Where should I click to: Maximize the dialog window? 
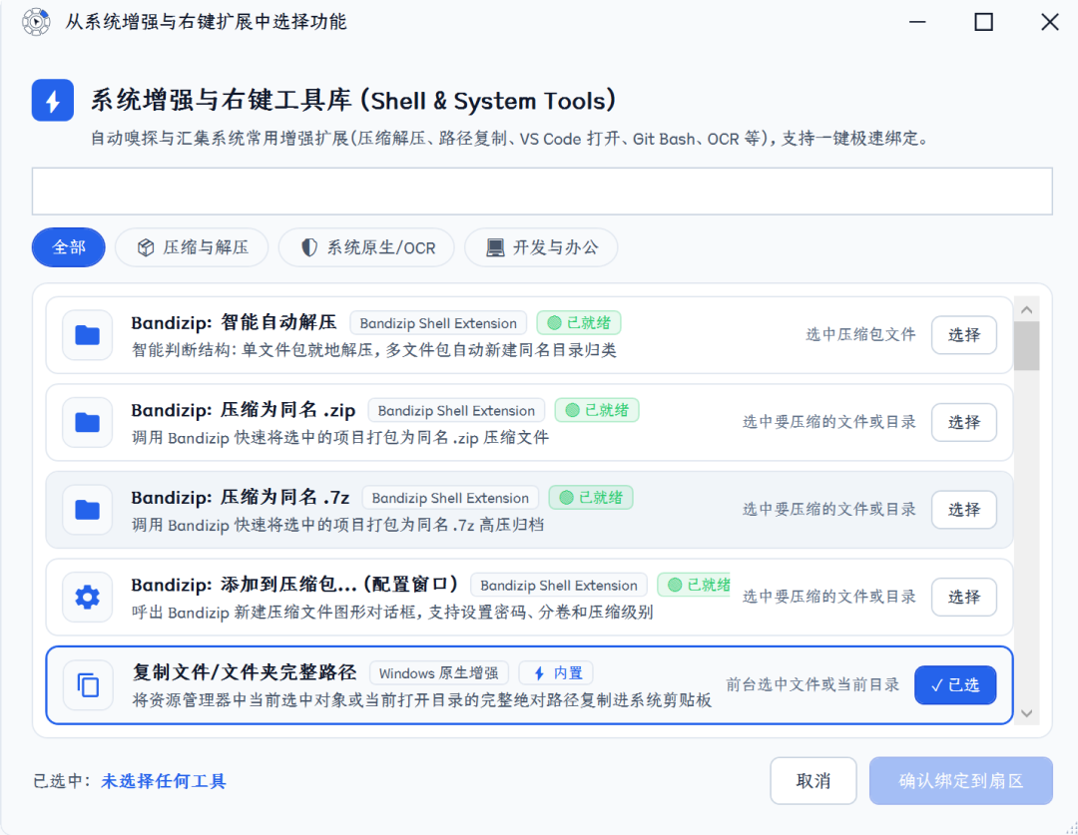984,22
